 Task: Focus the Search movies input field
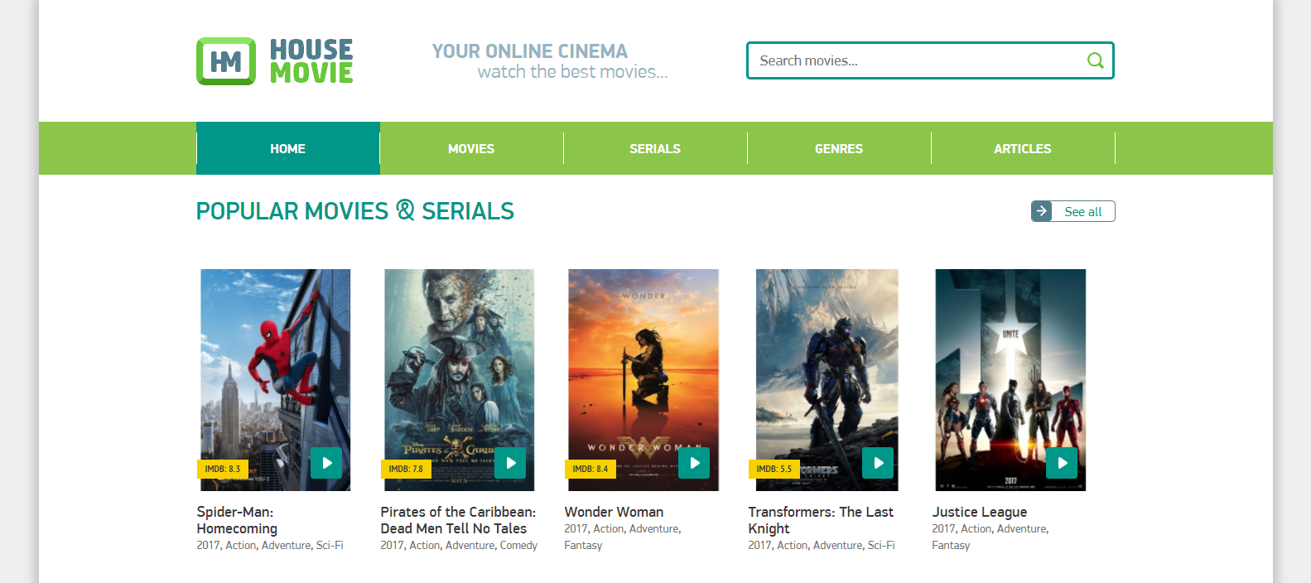click(930, 60)
